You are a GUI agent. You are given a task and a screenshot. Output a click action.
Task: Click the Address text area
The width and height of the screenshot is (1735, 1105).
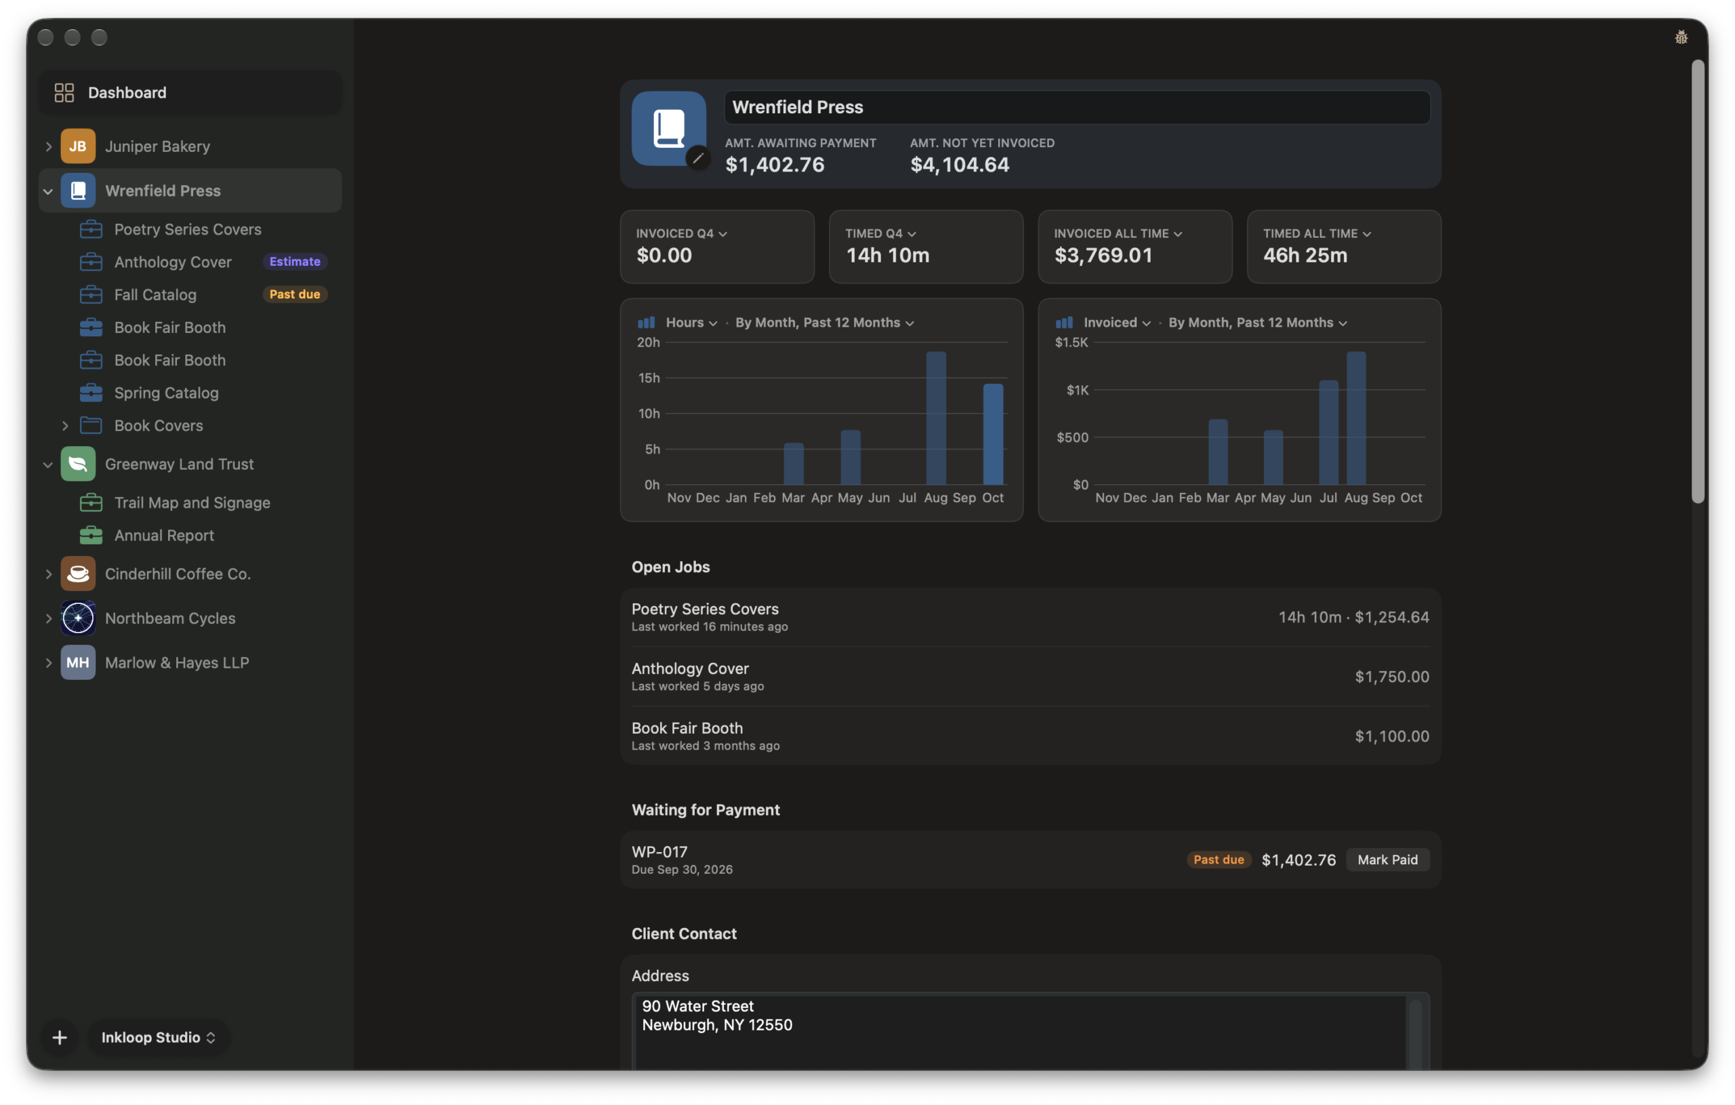[1030, 1032]
